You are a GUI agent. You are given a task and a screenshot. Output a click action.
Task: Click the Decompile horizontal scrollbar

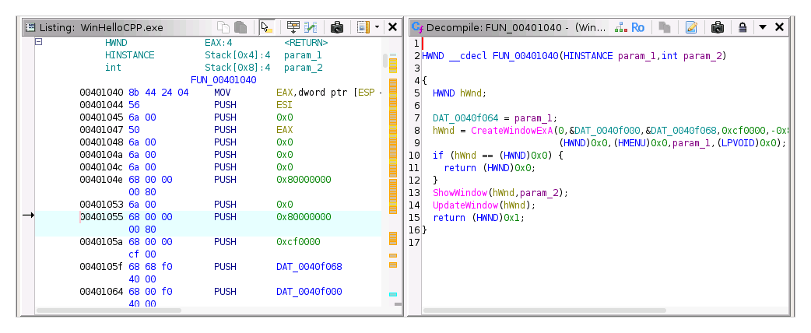tap(544, 310)
